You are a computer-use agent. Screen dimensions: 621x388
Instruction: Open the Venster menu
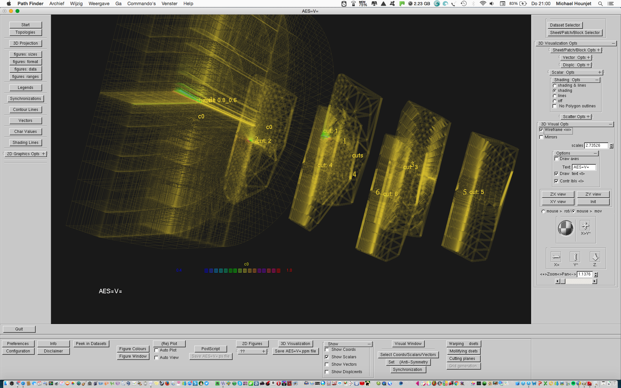(169, 4)
